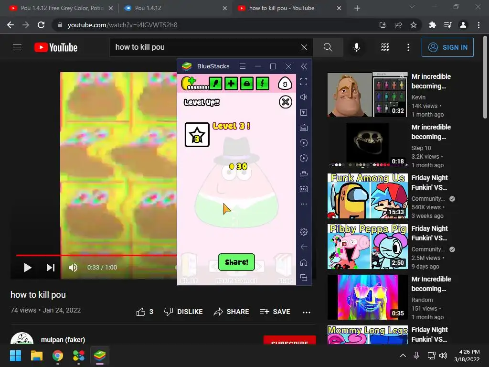Open Chrome extensions puzzle icon

432,25
